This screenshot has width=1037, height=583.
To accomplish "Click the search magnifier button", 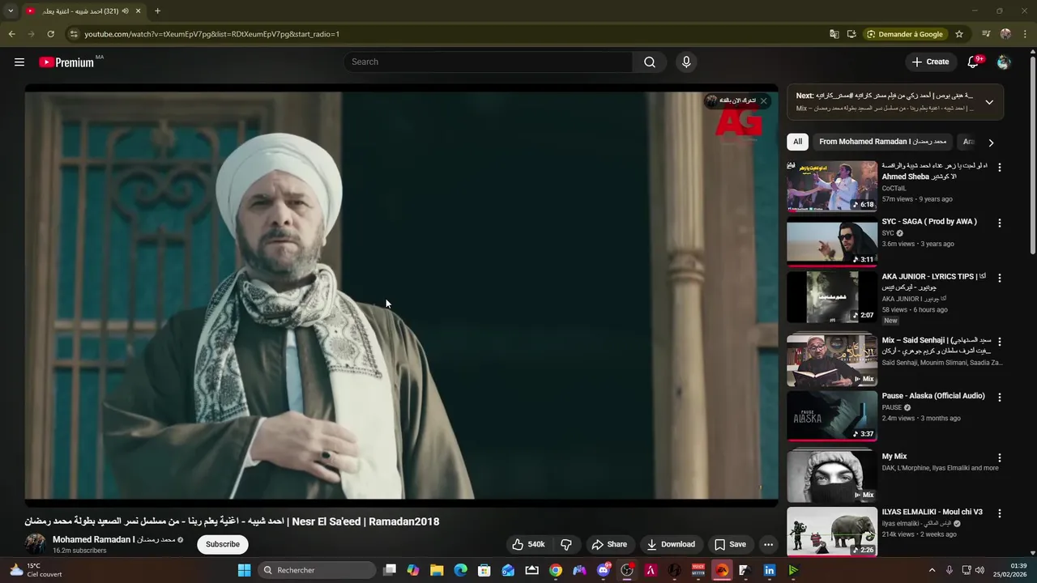I will tap(650, 62).
